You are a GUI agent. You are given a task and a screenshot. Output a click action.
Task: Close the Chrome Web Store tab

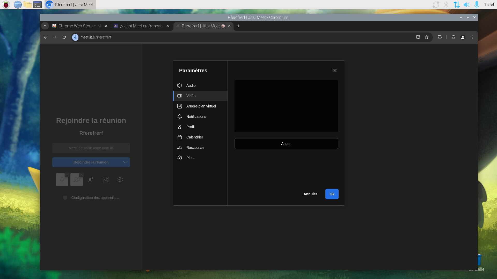[x=106, y=26]
